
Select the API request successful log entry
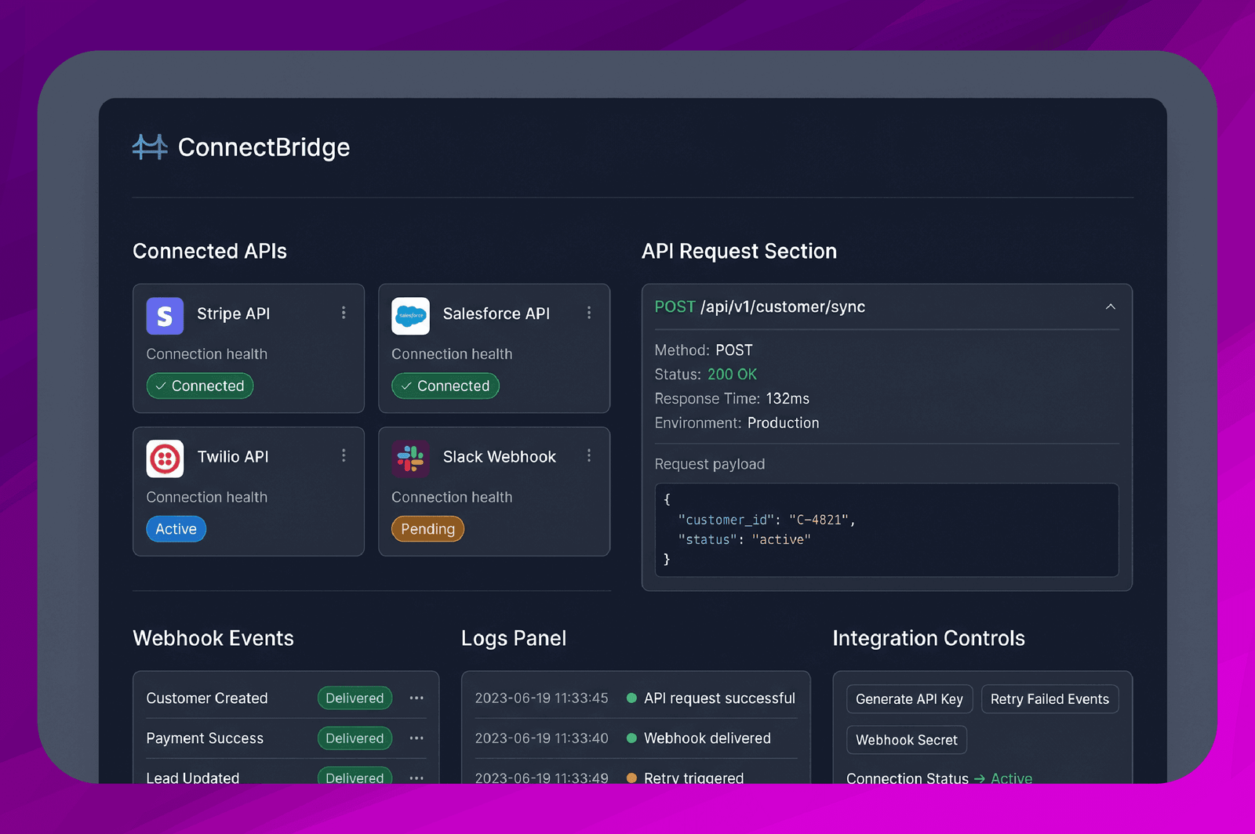tap(635, 698)
